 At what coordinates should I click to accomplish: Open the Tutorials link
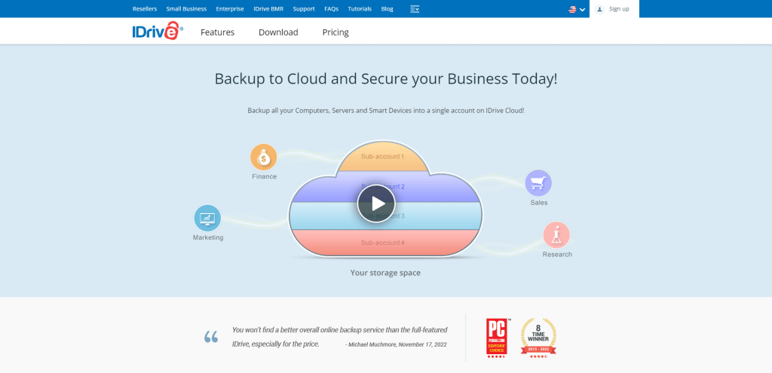tap(360, 9)
